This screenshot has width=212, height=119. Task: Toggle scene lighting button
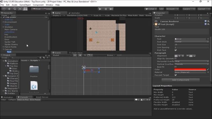[80, 55]
